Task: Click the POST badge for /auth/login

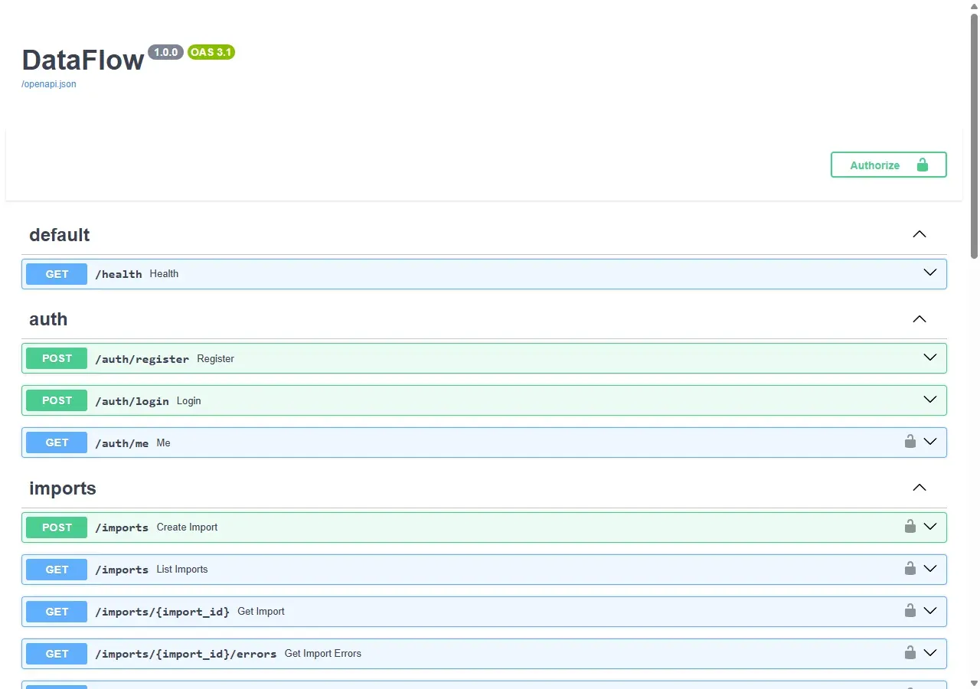Action: coord(57,400)
